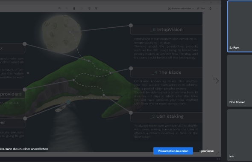The image size is (252, 162).
Task: Select the crop tool icon
Action: pyautogui.click(x=96, y=9)
